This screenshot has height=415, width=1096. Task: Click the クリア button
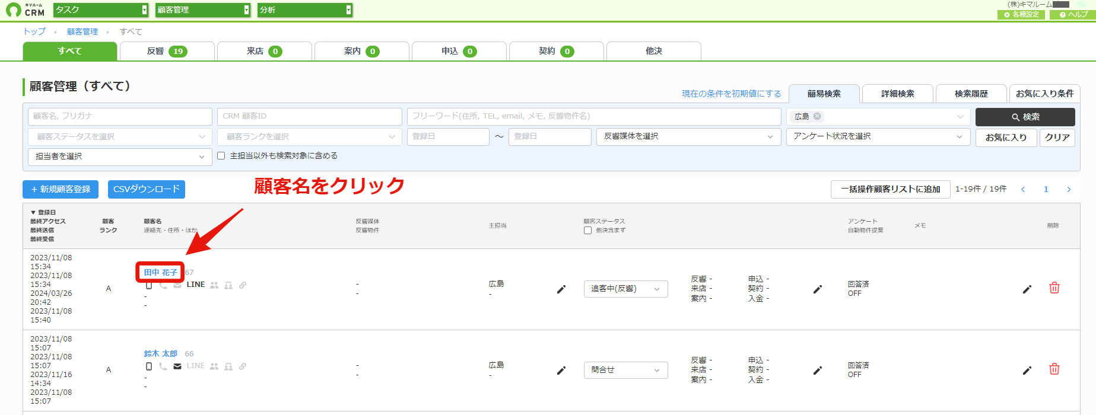click(1057, 138)
